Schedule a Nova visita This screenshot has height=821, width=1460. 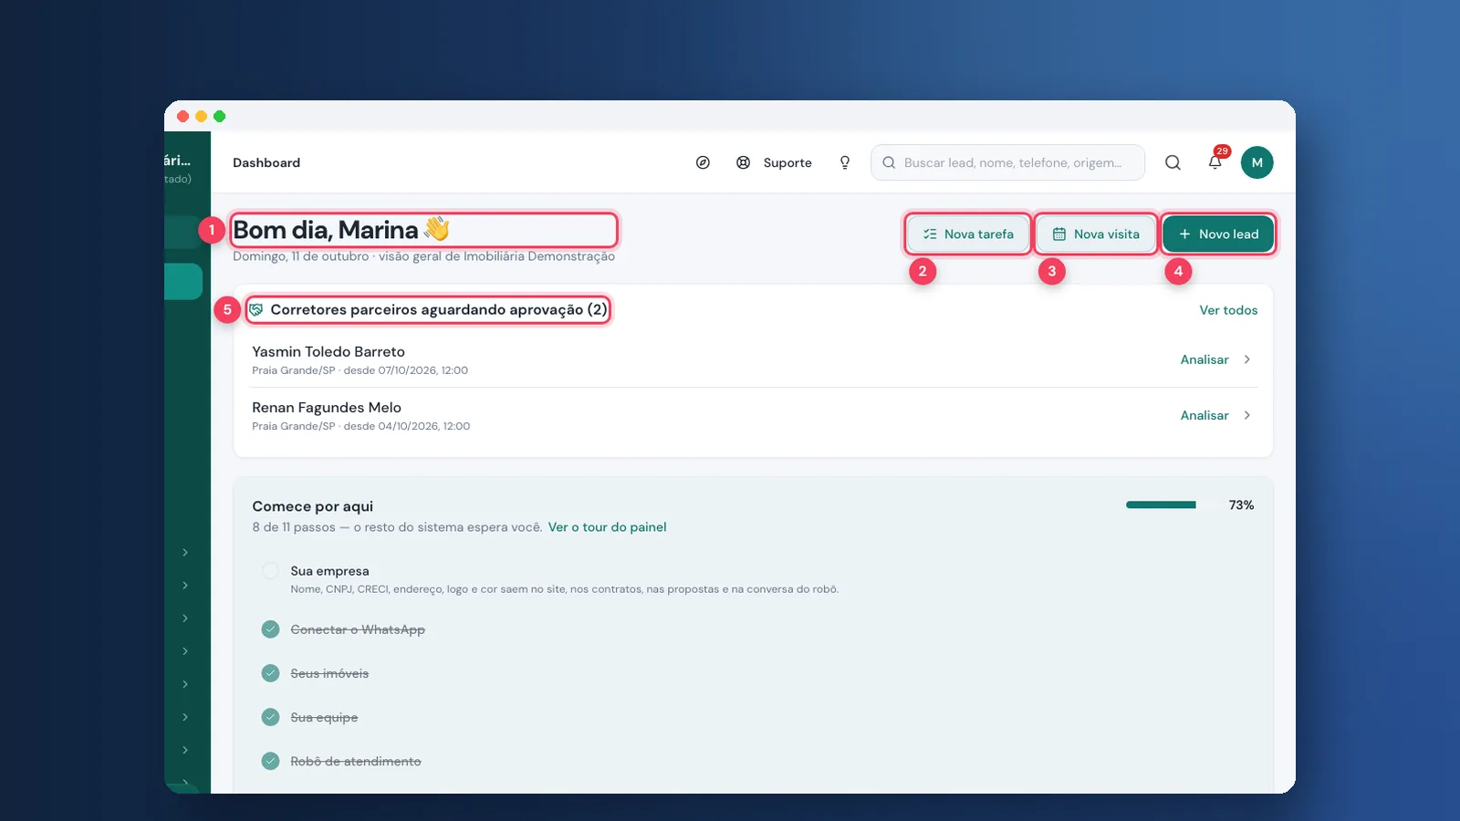[1096, 234]
